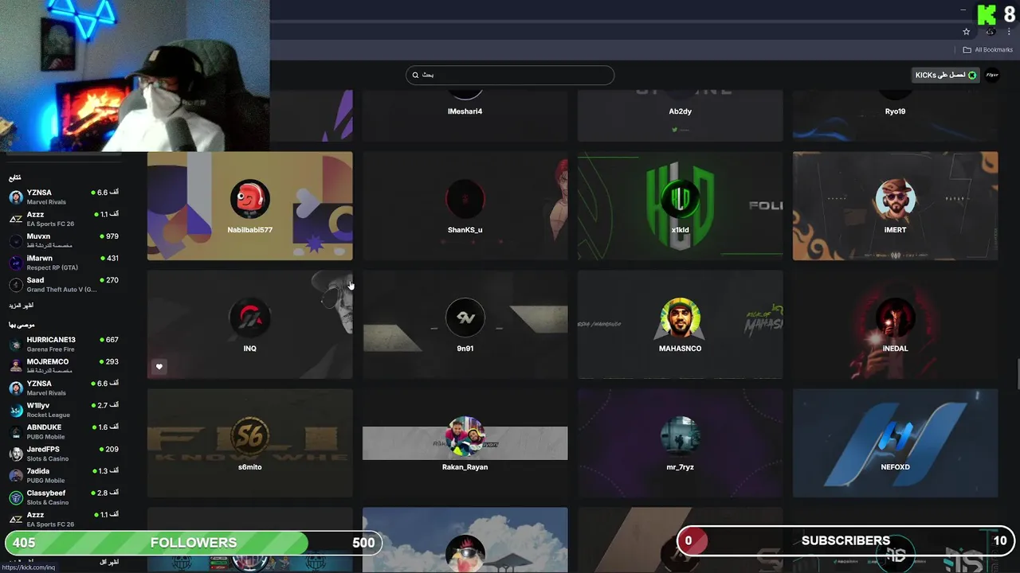Open mr_7ryz's channel avatar
Image resolution: width=1020 pixels, height=573 pixels.
680,436
